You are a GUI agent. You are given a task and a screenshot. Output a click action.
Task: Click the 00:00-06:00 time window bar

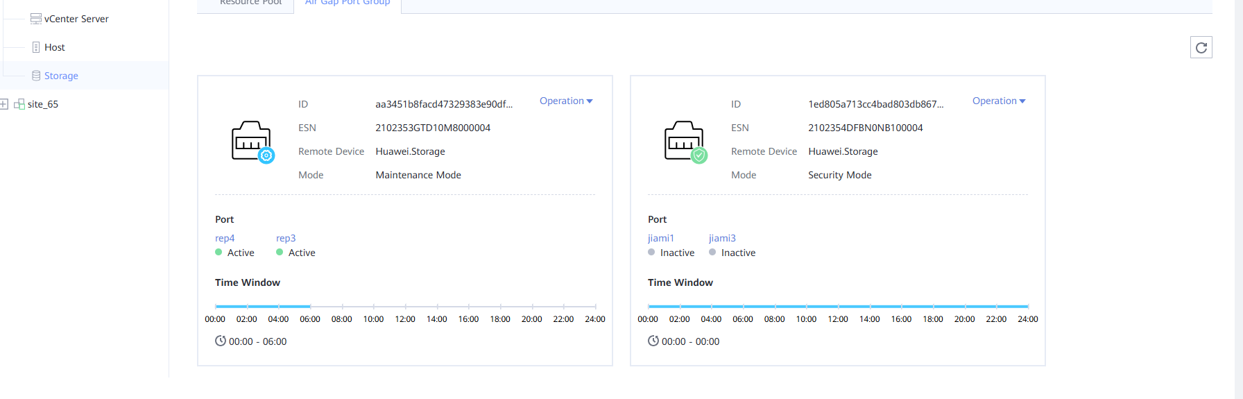pos(263,306)
